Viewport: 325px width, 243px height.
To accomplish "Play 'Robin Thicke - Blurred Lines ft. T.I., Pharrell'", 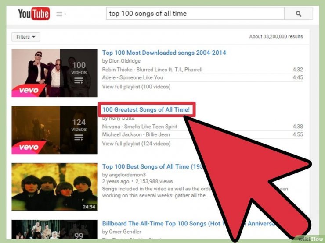I will (x=152, y=70).
